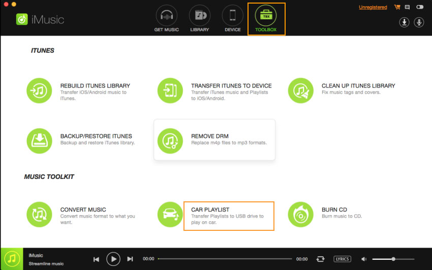Click the Remove DRM icon
Image resolution: width=432 pixels, height=270 pixels.
pos(170,141)
